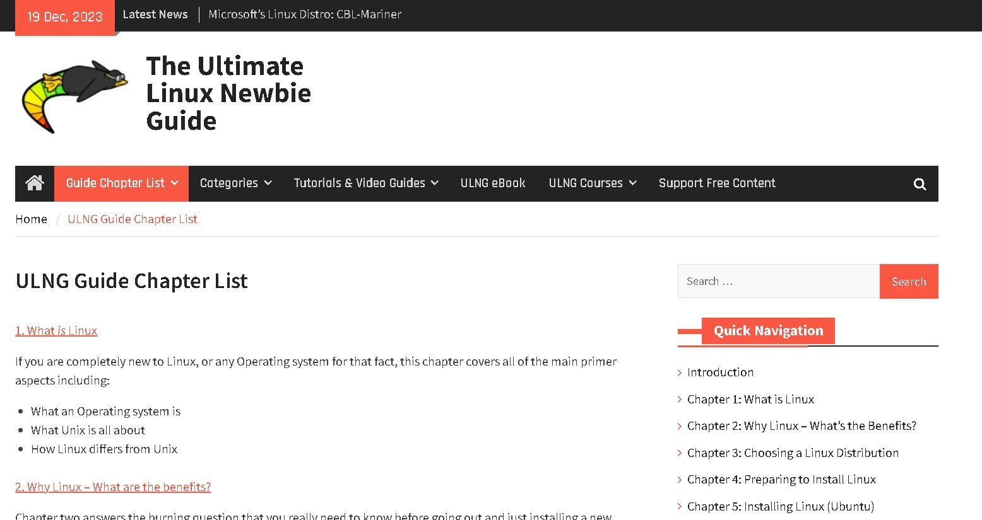Expand the ULNG Courses menu

[x=592, y=183]
